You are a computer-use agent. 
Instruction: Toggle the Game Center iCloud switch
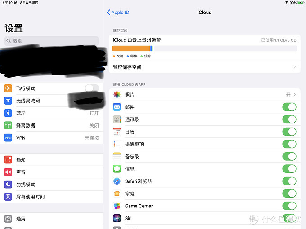click(289, 206)
